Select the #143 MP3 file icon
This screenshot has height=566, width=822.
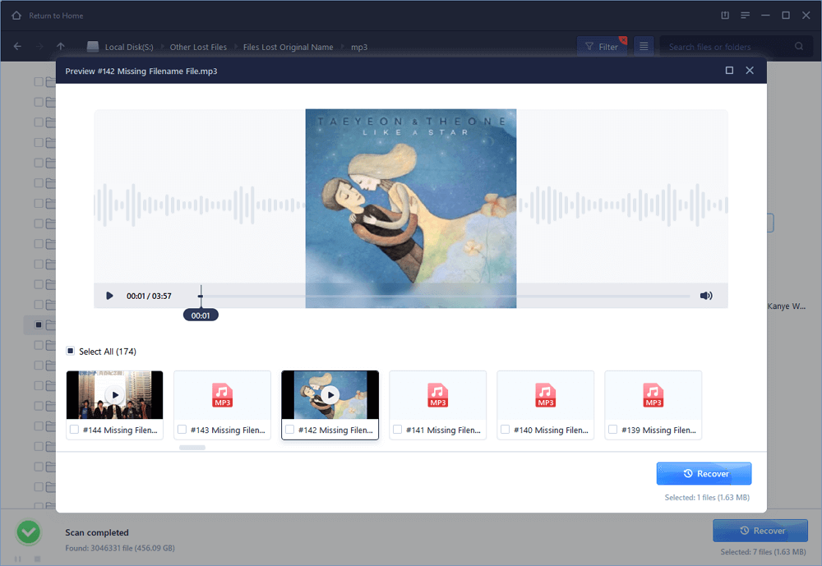(222, 395)
